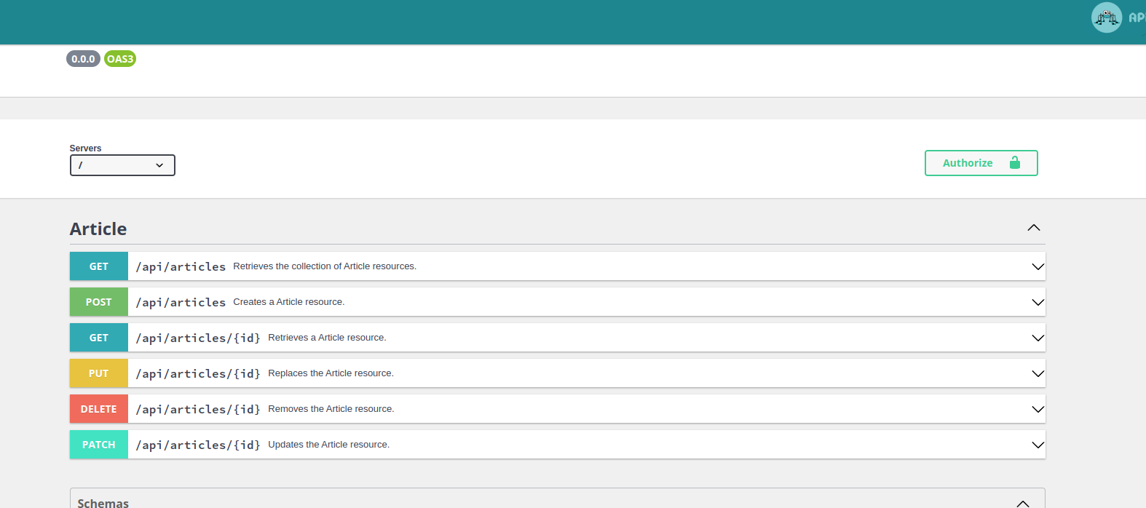Open the Servers dropdown
Image resolution: width=1146 pixels, height=508 pixels.
tap(122, 165)
